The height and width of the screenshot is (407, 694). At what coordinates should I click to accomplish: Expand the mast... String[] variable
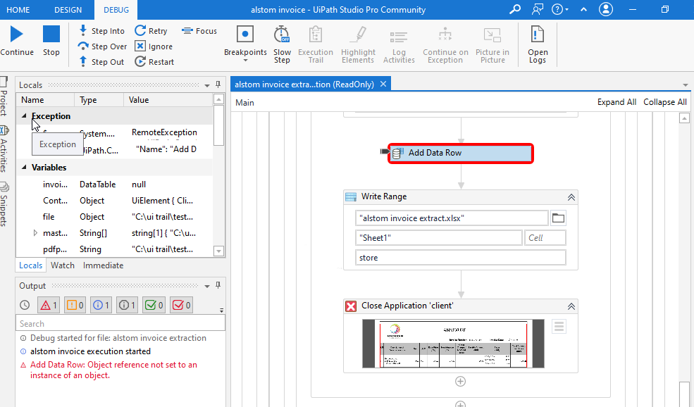35,232
